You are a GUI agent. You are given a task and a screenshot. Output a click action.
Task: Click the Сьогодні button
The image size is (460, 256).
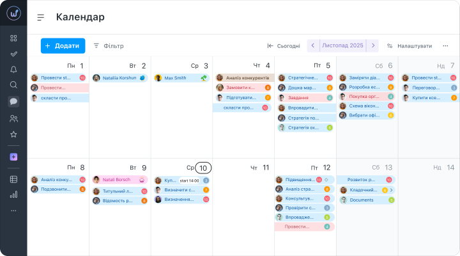[284, 46]
